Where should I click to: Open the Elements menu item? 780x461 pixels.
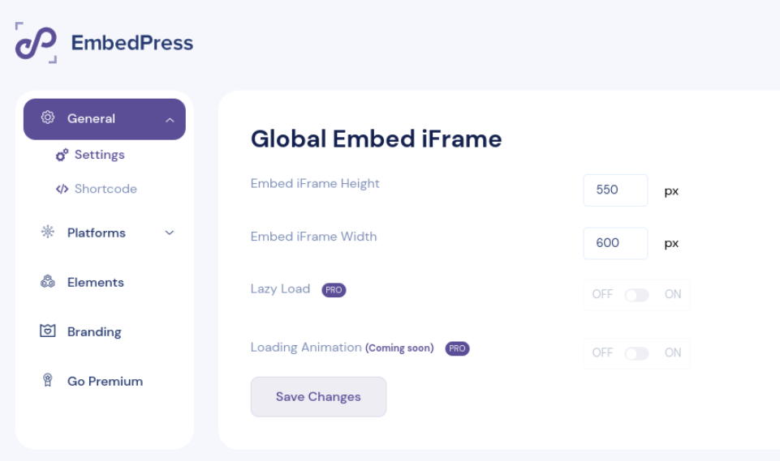[x=96, y=282]
